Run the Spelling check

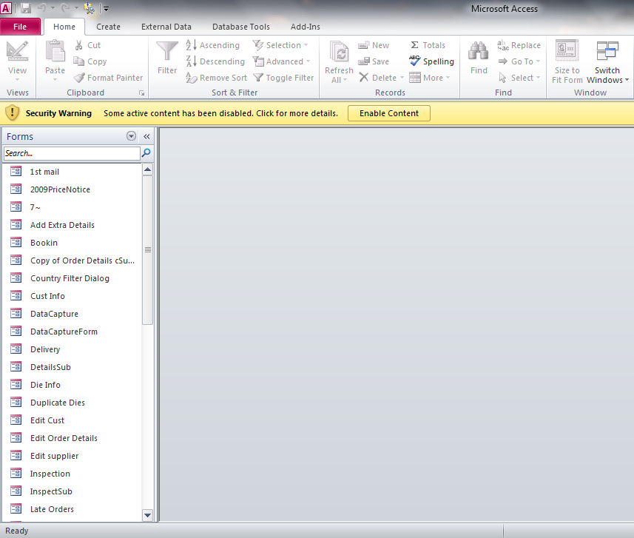431,61
